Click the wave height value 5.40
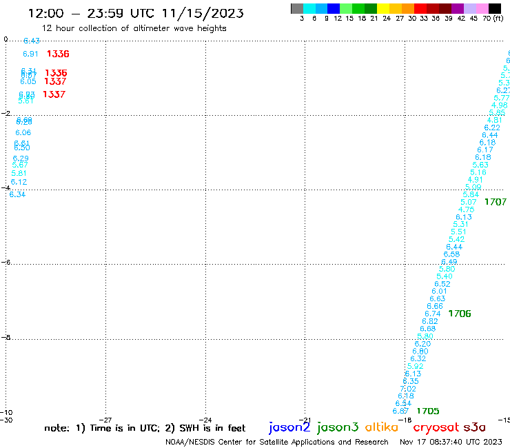Screen dimensions: 510x448 445,276
